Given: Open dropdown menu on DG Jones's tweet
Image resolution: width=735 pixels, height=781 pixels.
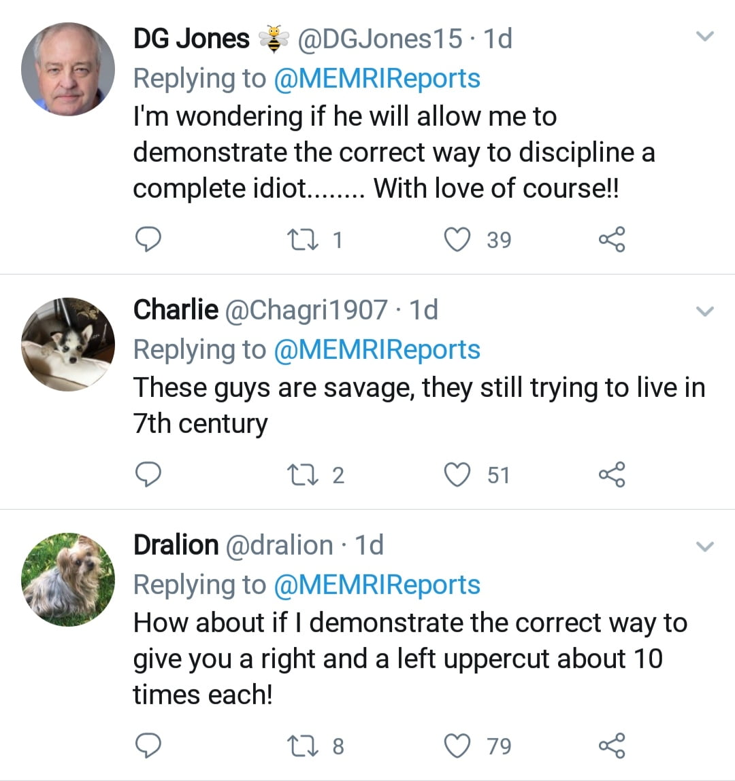Looking at the screenshot, I should 706,37.
